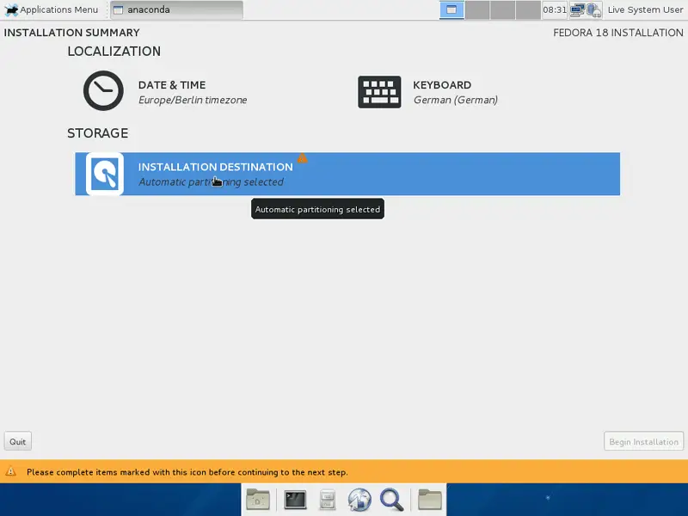The height and width of the screenshot is (516, 688).
Task: Click the STORAGE section heading
Action: (98, 133)
